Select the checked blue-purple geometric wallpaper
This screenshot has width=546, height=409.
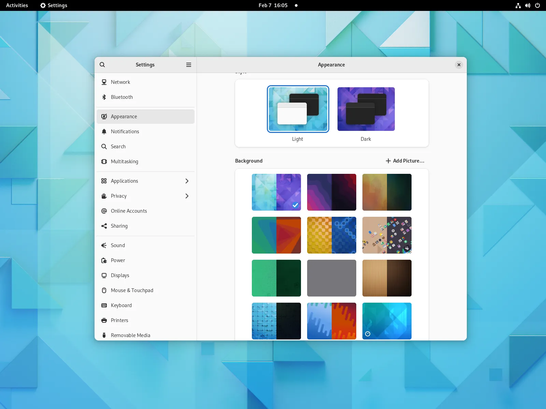[x=276, y=192]
